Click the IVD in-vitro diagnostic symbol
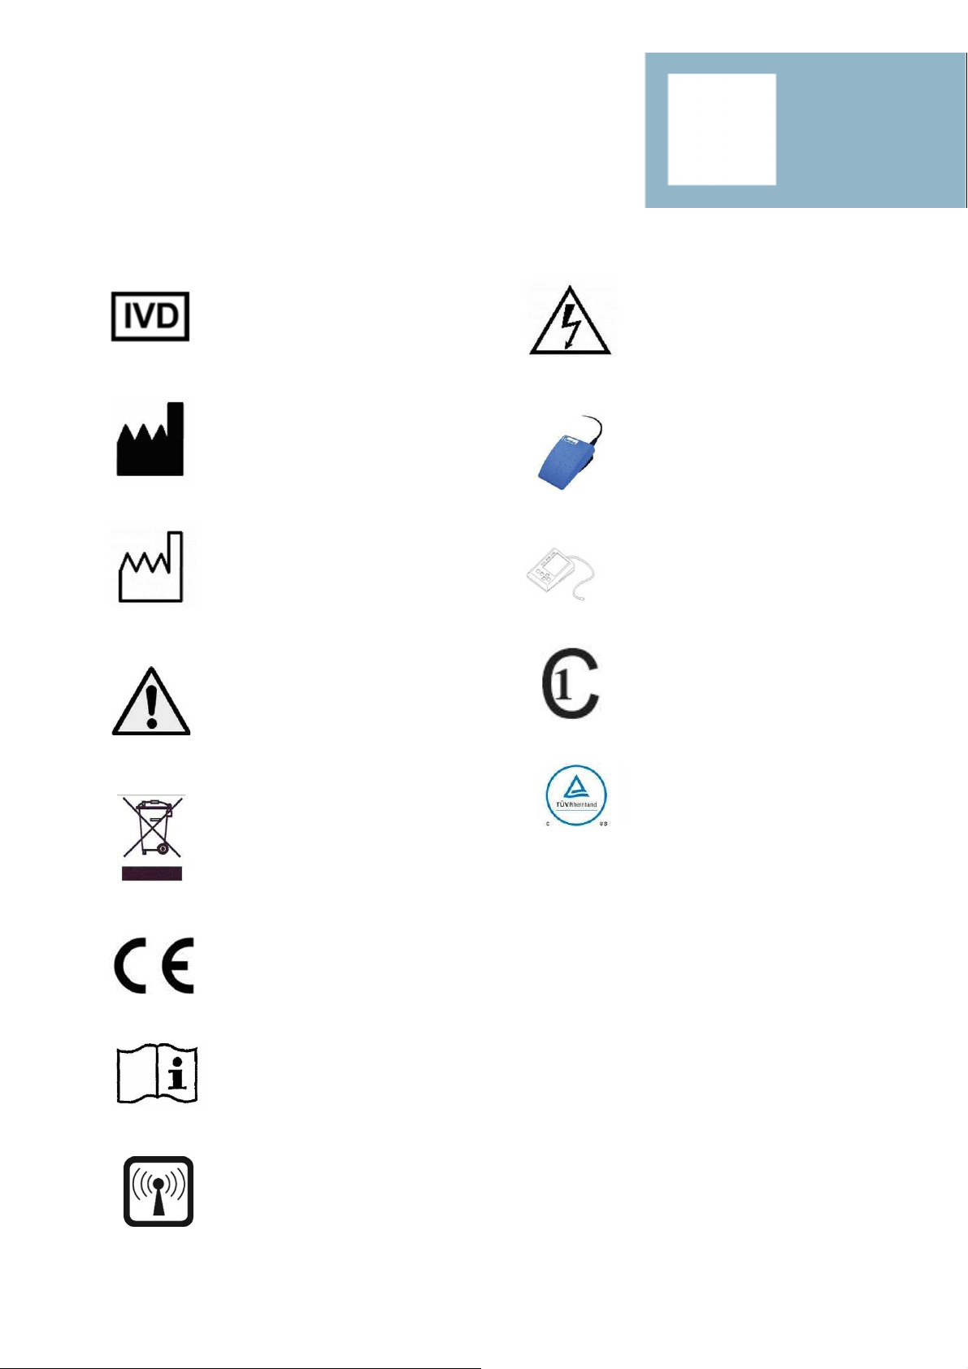 pyautogui.click(x=150, y=316)
